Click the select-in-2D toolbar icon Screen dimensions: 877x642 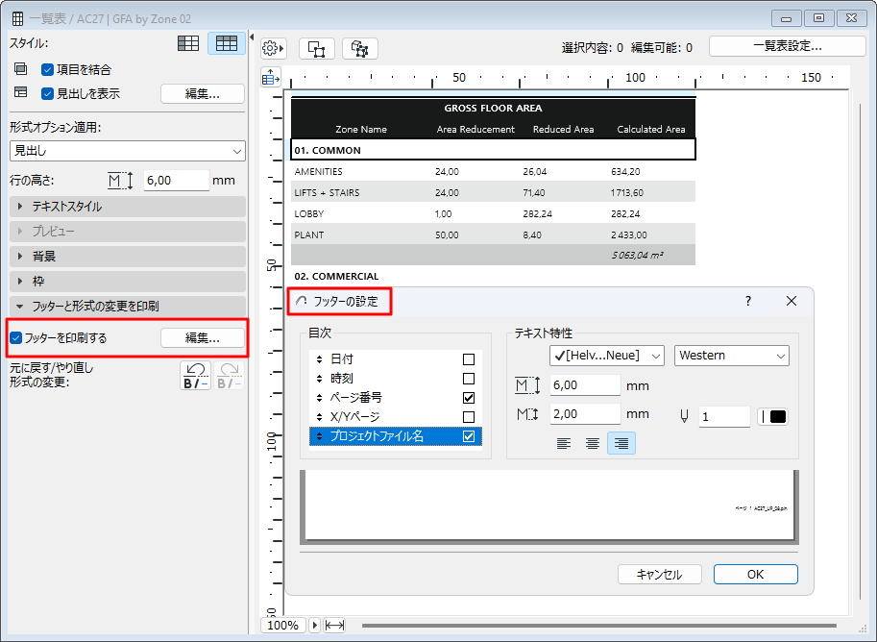point(317,49)
